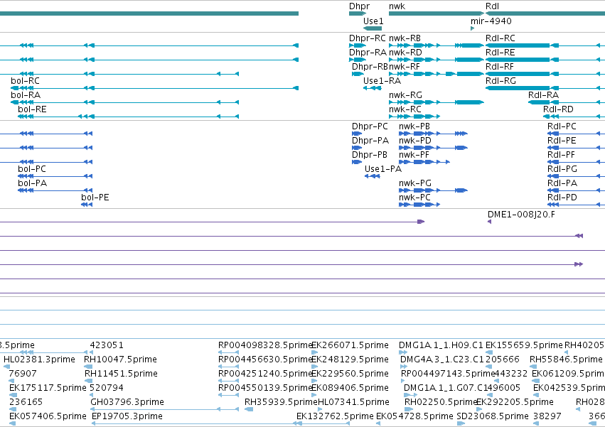
Task: Click the Rdl gene label
Action: (492, 6)
